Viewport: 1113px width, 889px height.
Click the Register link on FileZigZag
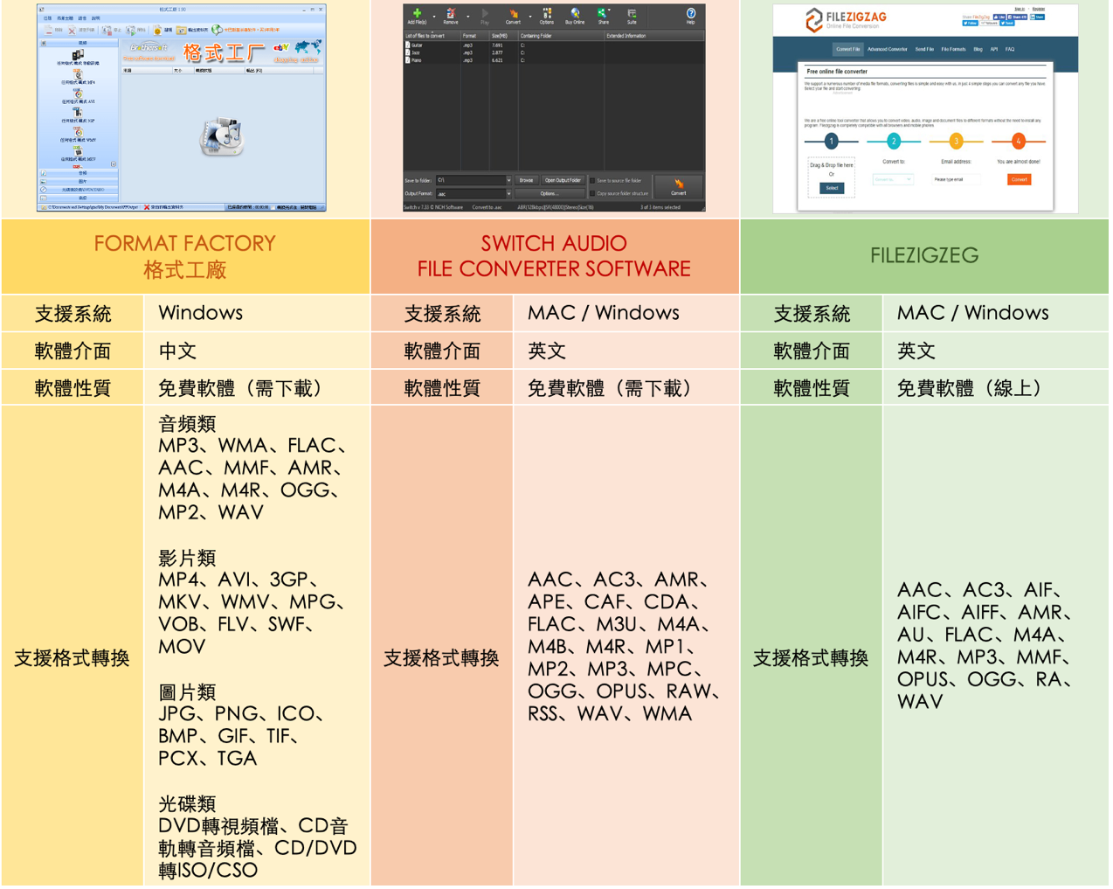tap(1038, 9)
